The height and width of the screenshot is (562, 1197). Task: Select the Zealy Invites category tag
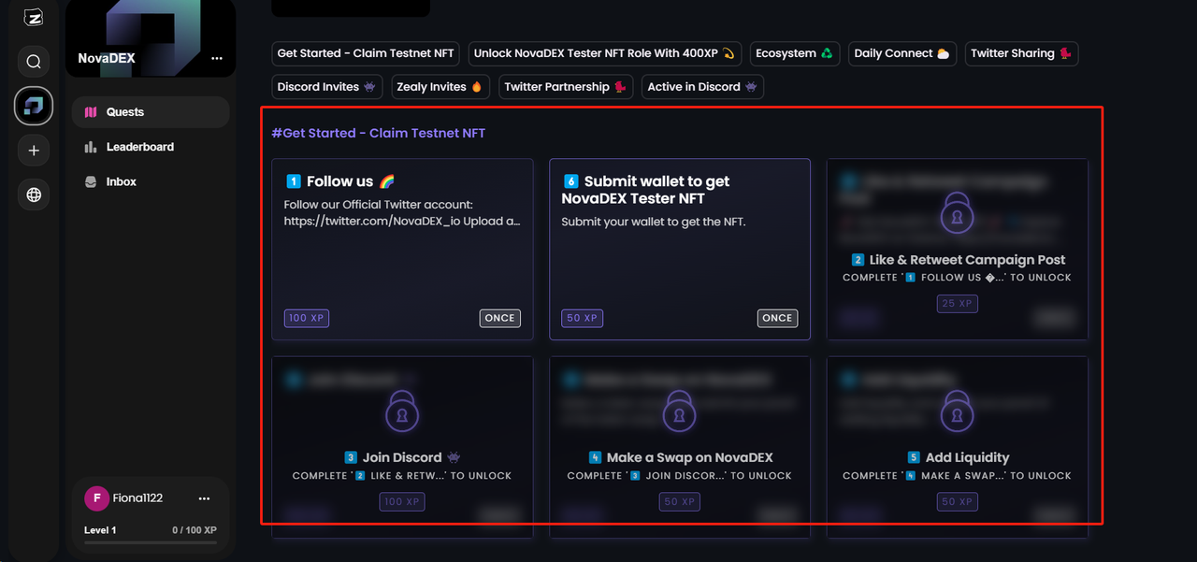[440, 87]
